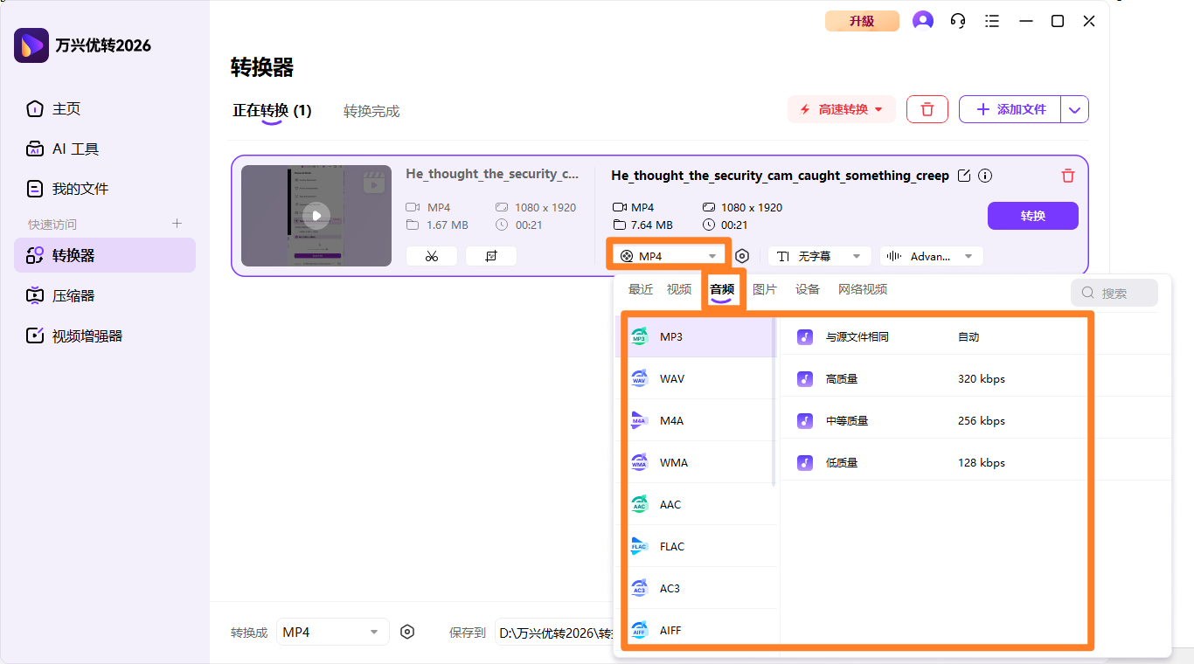The height and width of the screenshot is (664, 1194).
Task: Switch to the 视频 format tab
Action: coord(679,289)
